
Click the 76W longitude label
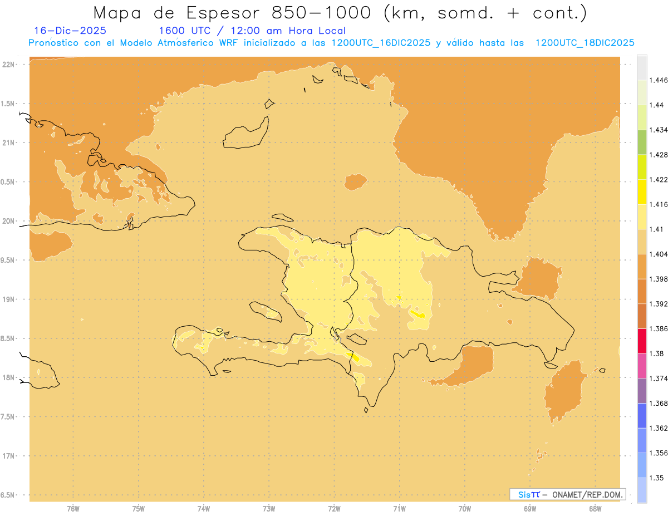pyautogui.click(x=73, y=509)
